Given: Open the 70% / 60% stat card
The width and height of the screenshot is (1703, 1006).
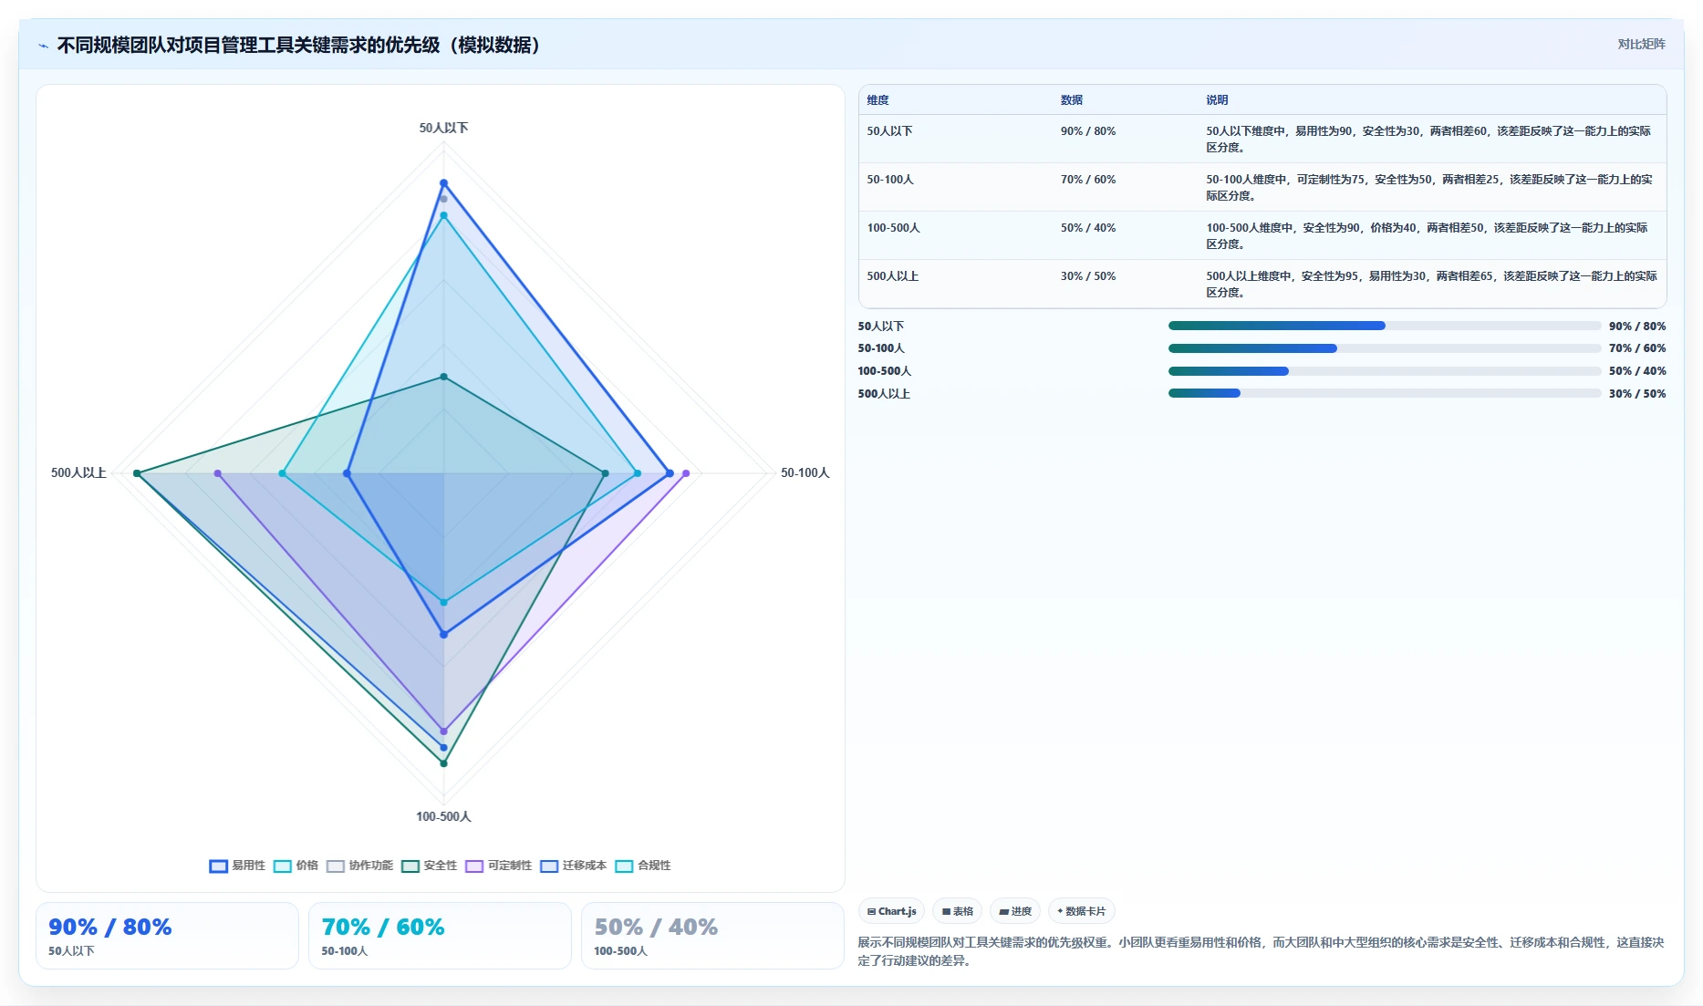Looking at the screenshot, I should tap(440, 936).
